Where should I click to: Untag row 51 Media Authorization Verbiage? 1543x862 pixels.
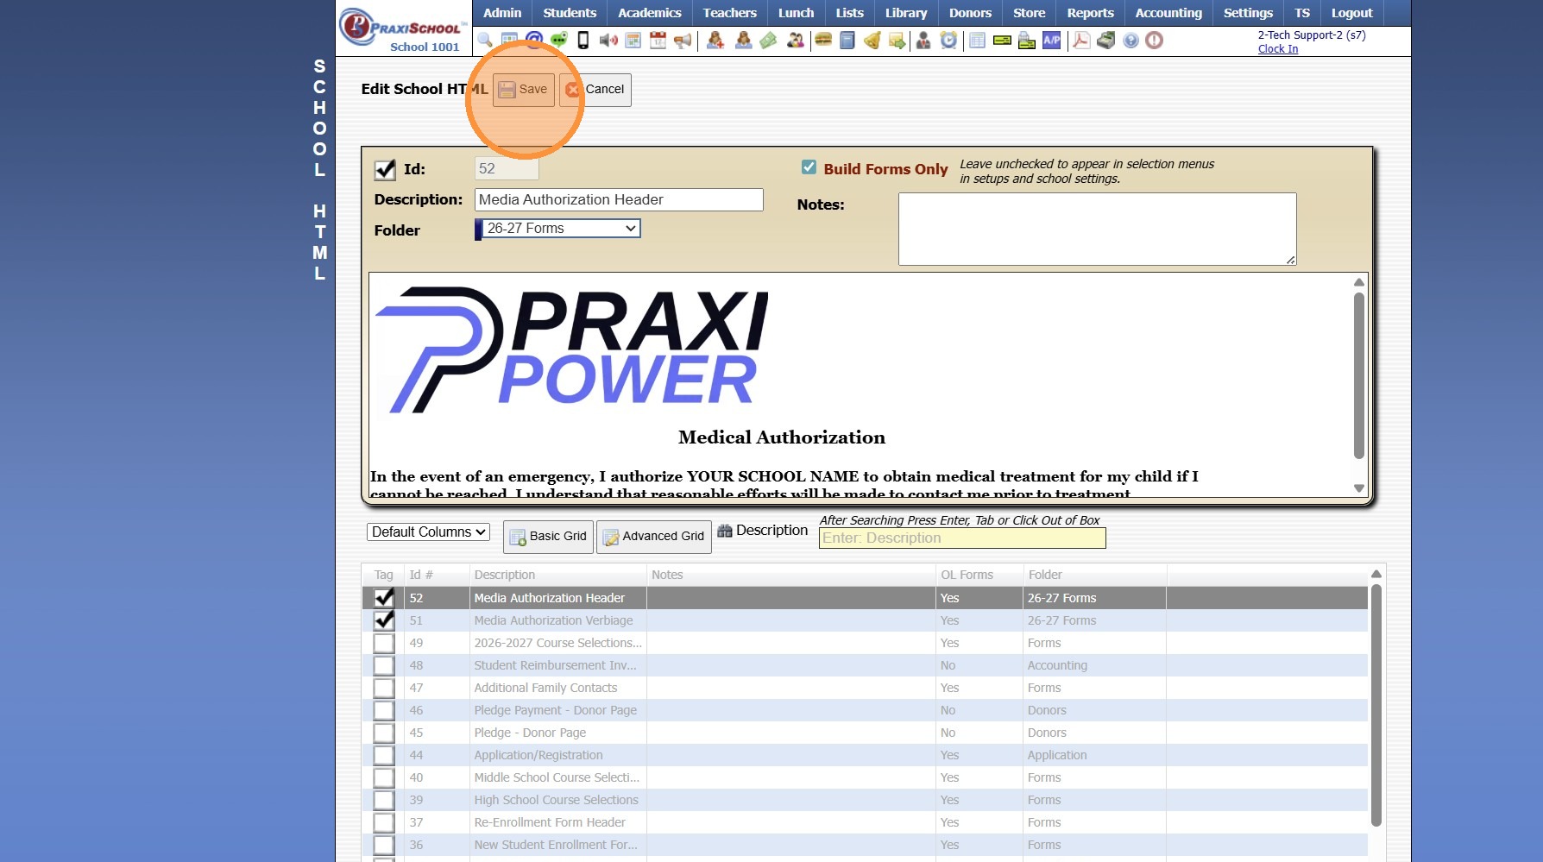384,620
